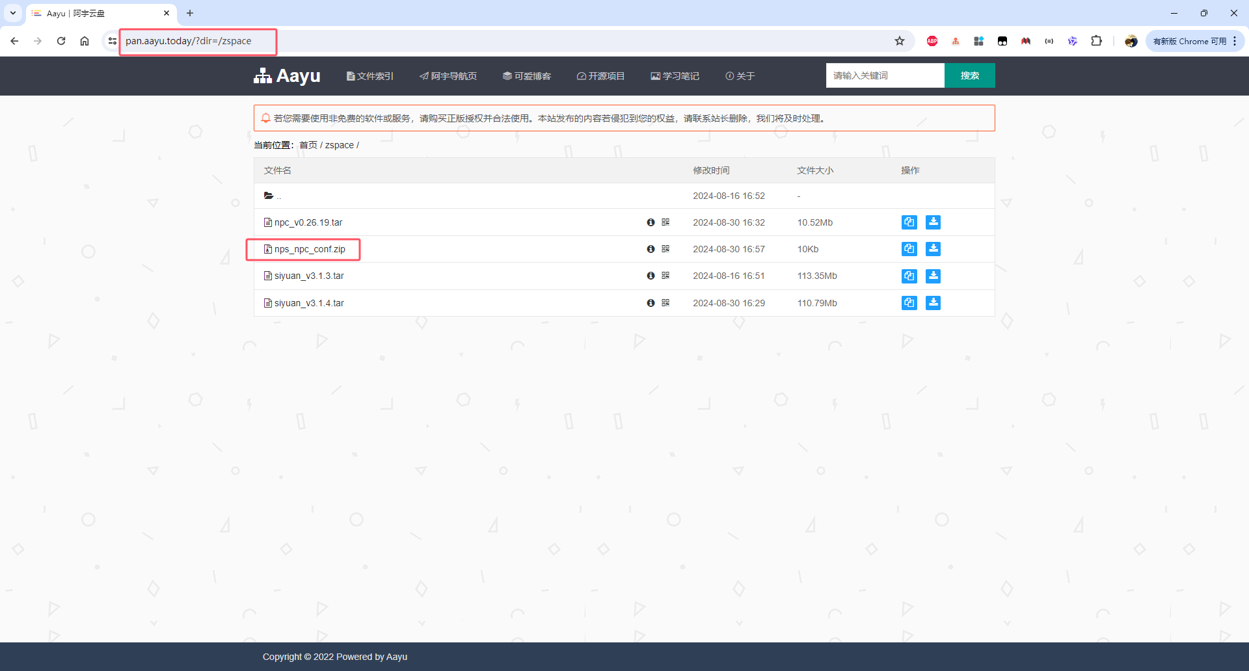Open the Extensions puzzle icon

click(x=1096, y=41)
